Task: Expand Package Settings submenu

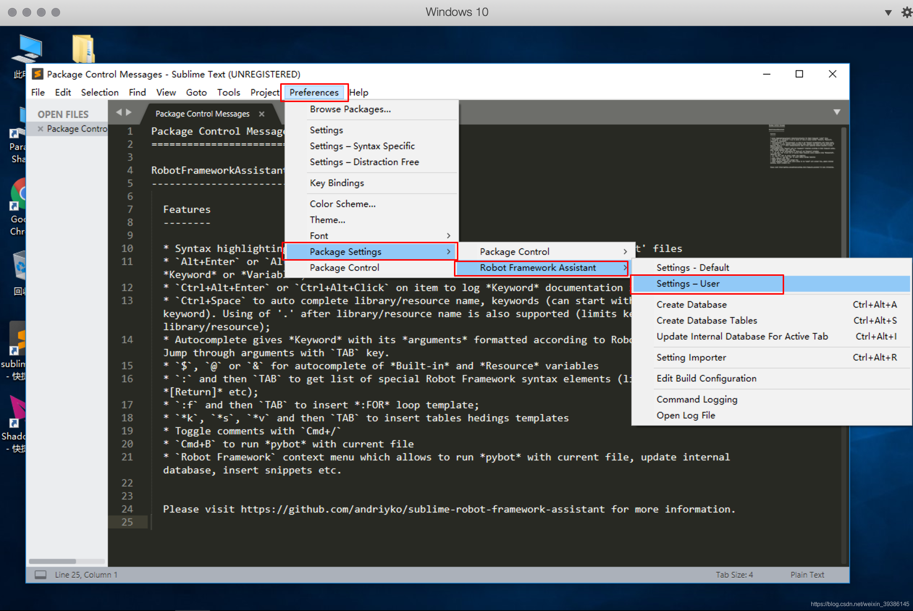Action: tap(371, 252)
